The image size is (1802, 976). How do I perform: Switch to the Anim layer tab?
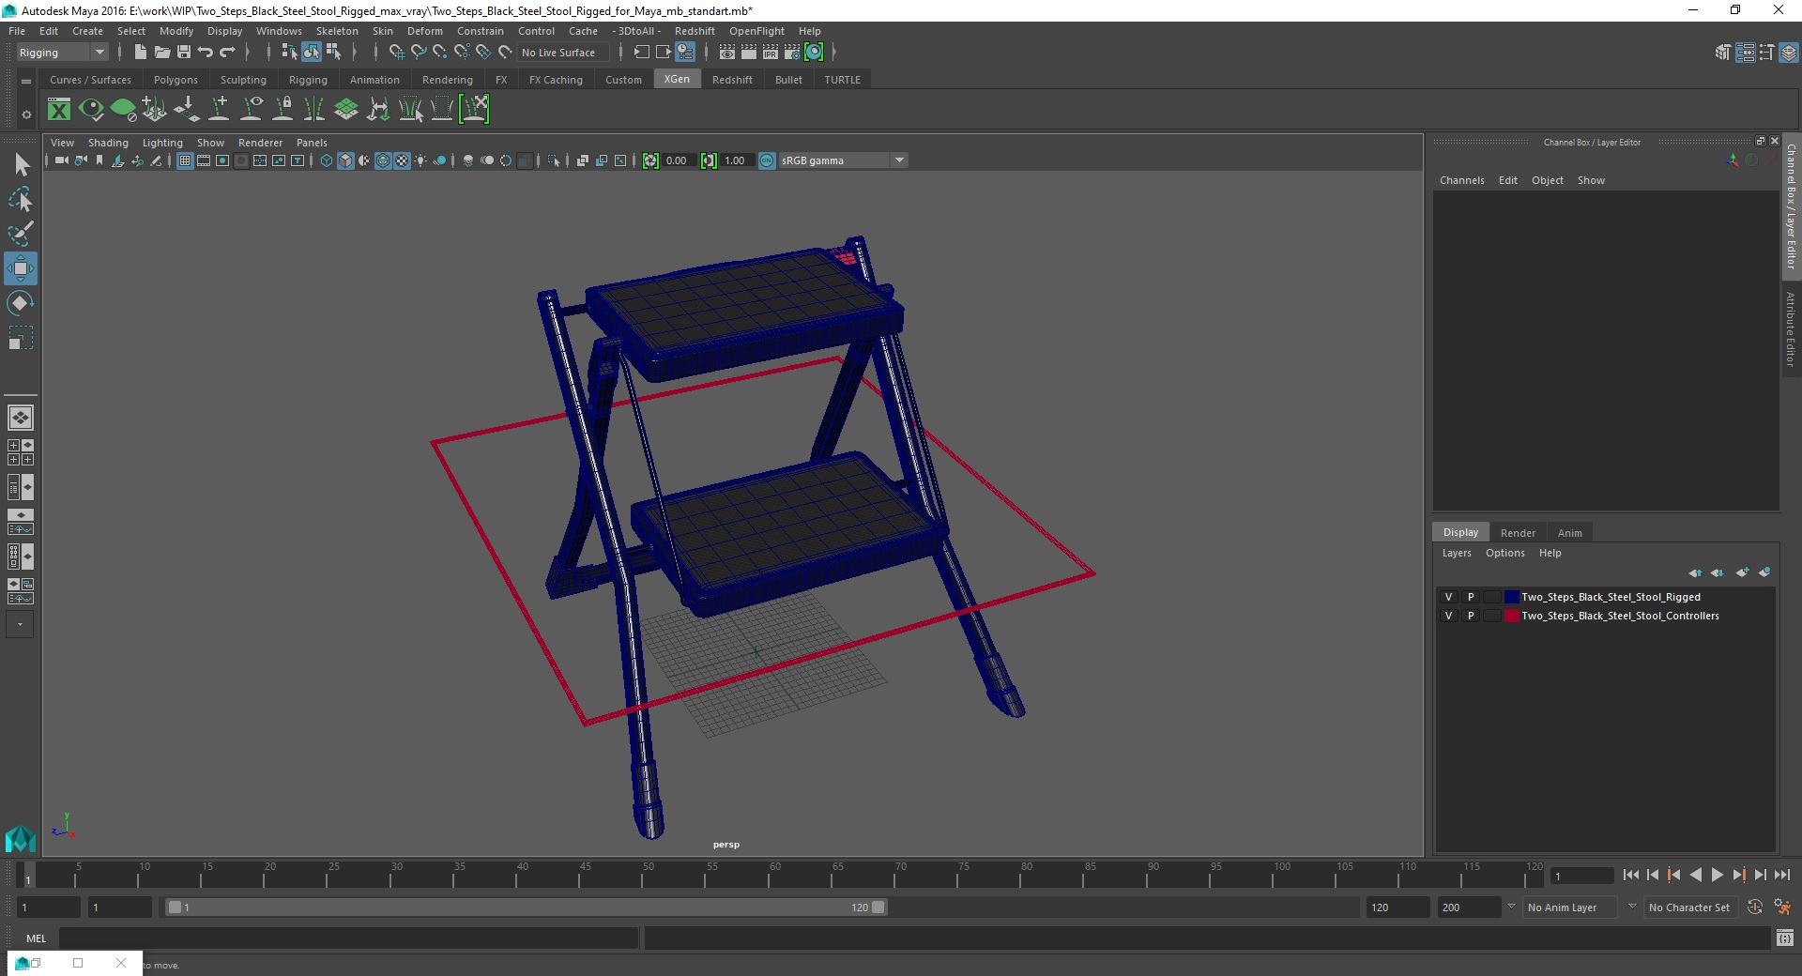(x=1570, y=533)
